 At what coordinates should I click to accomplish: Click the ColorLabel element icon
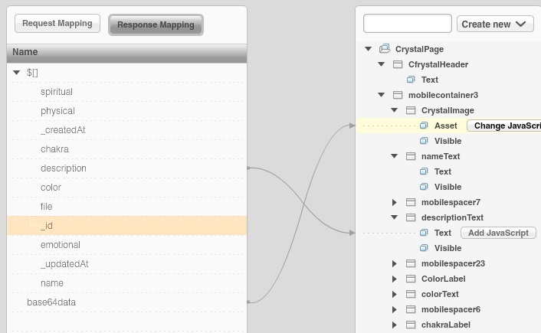click(411, 279)
